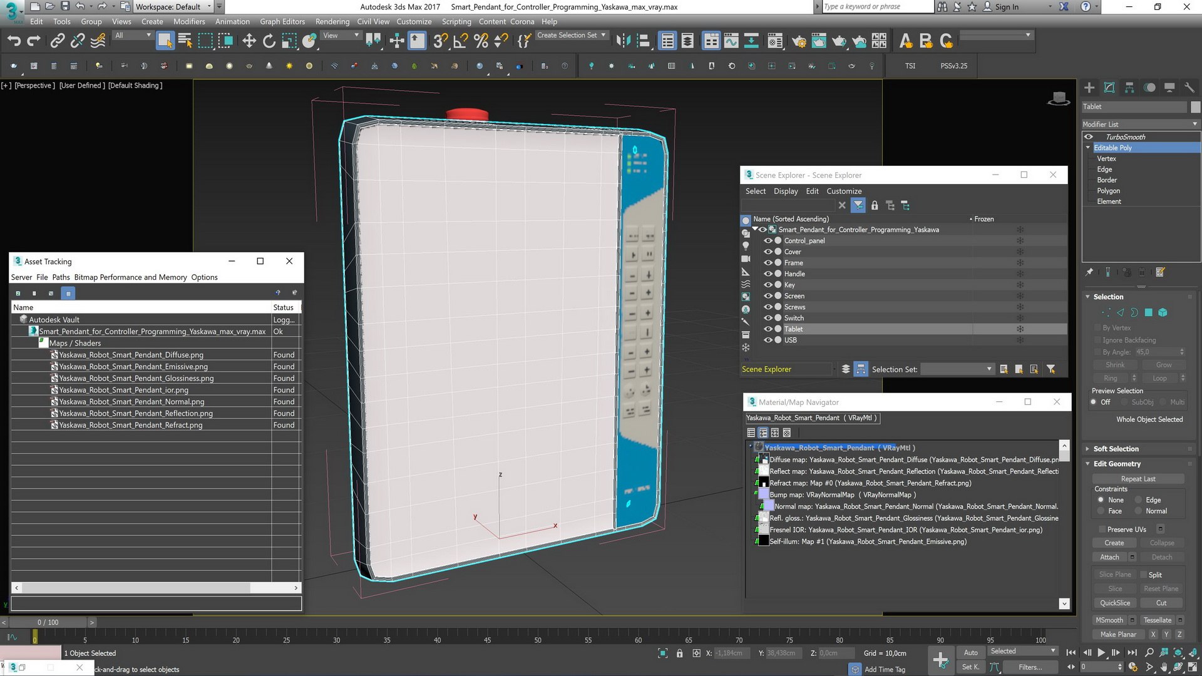Click the Align tool icon
1202x676 pixels.
(643, 41)
